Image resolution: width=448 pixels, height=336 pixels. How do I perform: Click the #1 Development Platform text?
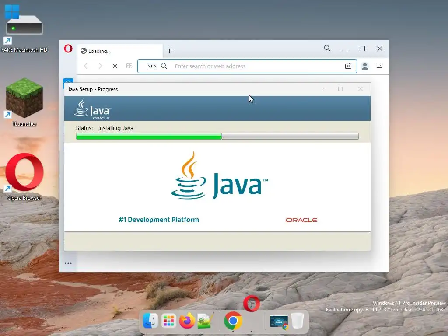tap(159, 220)
